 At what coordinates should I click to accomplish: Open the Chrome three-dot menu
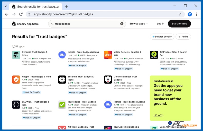click(196, 14)
